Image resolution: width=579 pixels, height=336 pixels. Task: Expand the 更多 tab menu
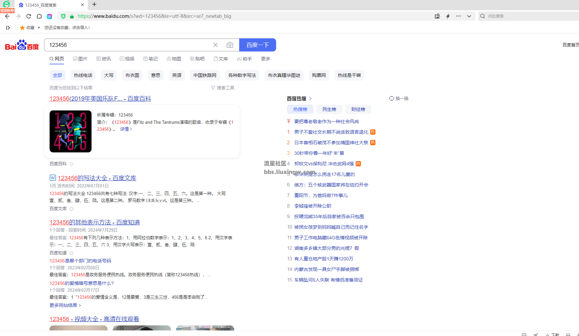tap(266, 59)
